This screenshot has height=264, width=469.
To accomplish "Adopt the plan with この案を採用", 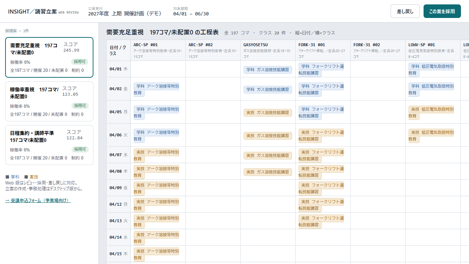I will click(442, 11).
